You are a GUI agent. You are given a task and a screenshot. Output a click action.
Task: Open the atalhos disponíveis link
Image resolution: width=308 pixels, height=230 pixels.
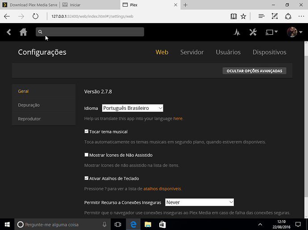pos(162,189)
